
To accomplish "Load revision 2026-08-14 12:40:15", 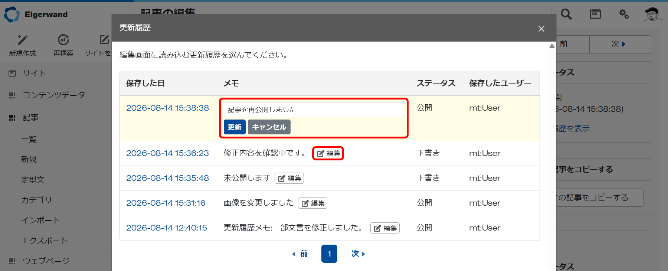I will (167, 228).
